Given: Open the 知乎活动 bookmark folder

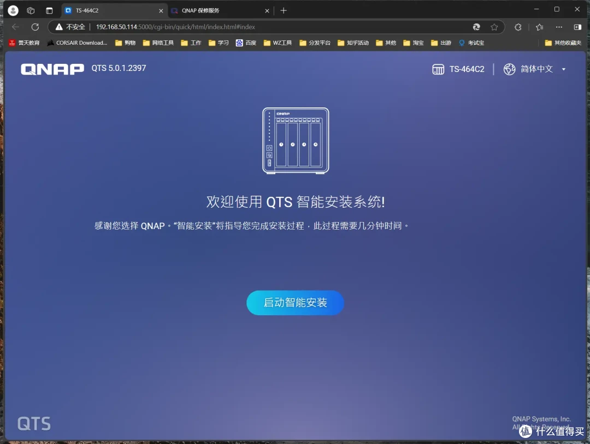Looking at the screenshot, I should click(353, 43).
